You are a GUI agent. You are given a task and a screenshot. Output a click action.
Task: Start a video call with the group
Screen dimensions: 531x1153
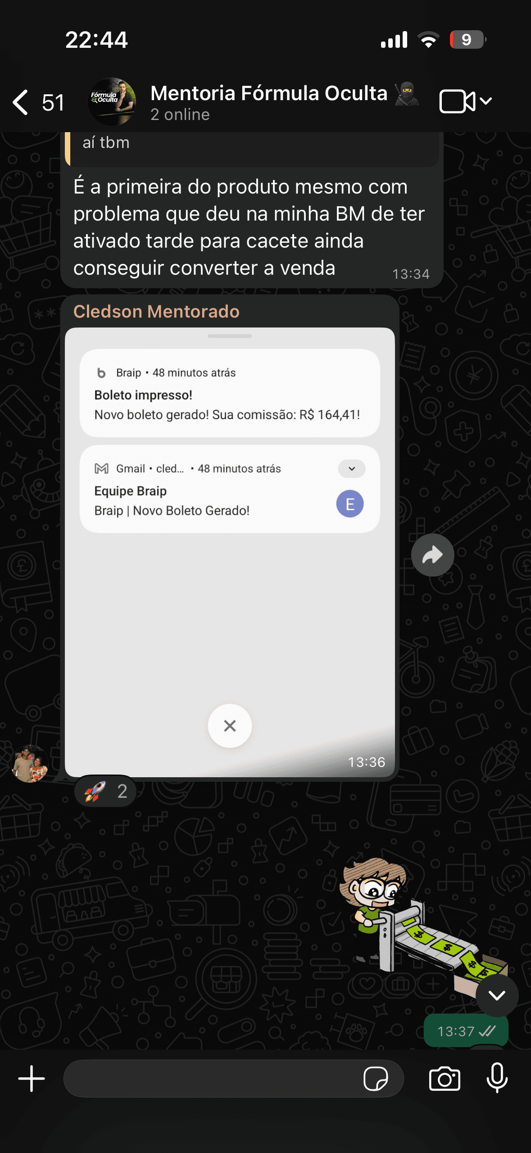[457, 101]
